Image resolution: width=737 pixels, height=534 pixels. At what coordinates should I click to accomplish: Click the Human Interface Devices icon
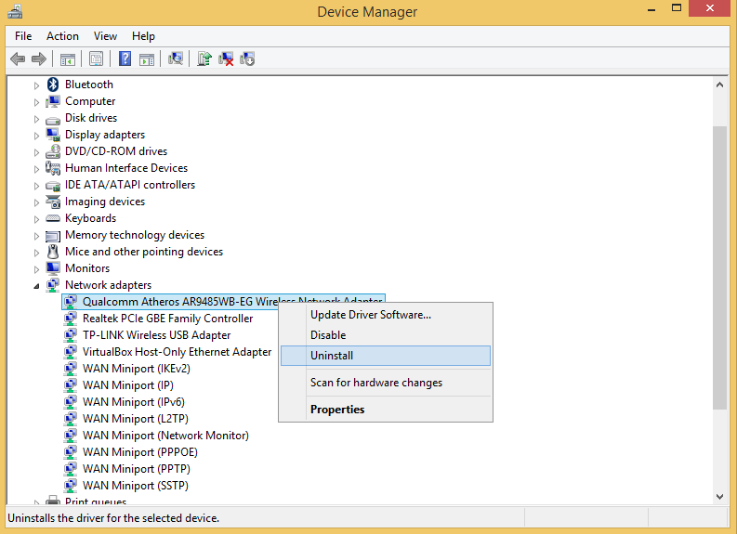[53, 168]
